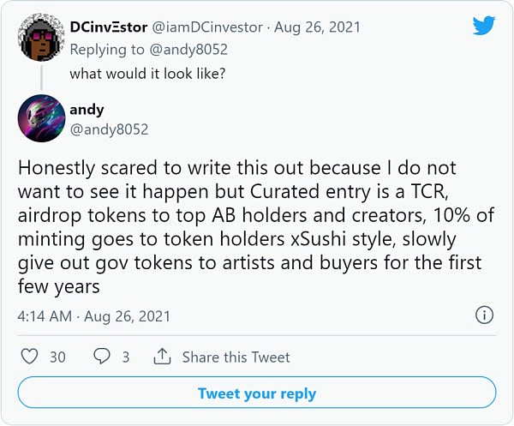The image size is (514, 426).
Task: Open andy's profile picture
Action: click(x=41, y=118)
